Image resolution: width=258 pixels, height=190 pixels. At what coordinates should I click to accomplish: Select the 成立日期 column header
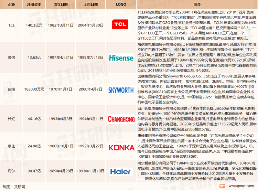61,4
